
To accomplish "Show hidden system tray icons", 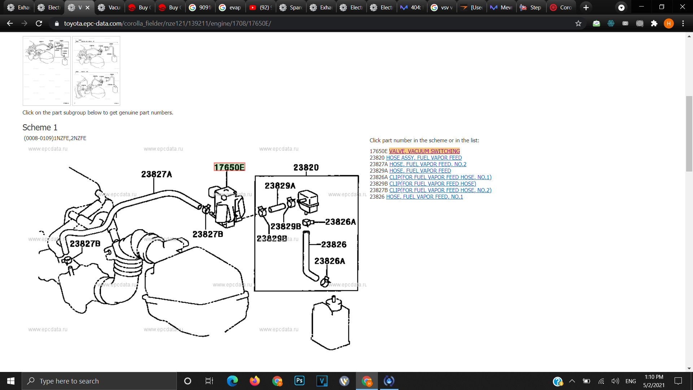I will 572,381.
